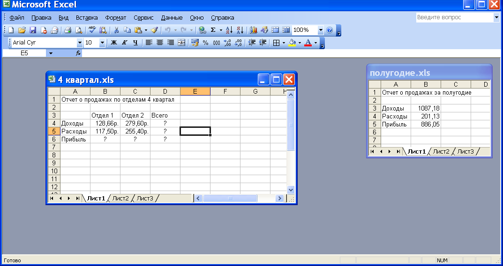
Task: Copy the selection with the toolbar icon
Action: [x=128, y=30]
